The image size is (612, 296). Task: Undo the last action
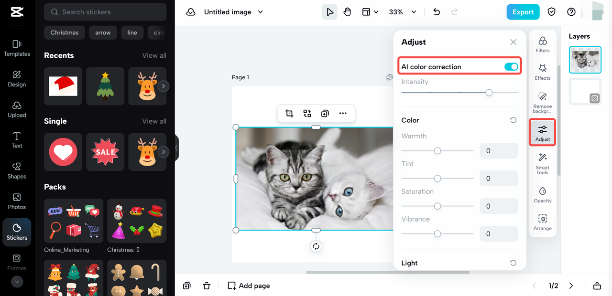click(437, 12)
